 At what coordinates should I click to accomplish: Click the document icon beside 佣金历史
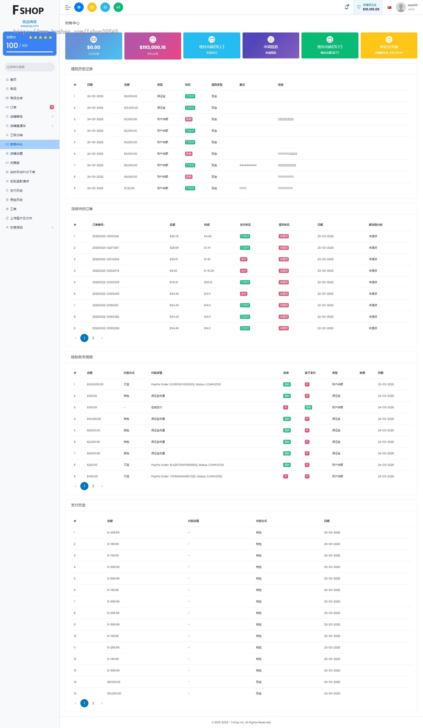pyautogui.click(x=7, y=200)
